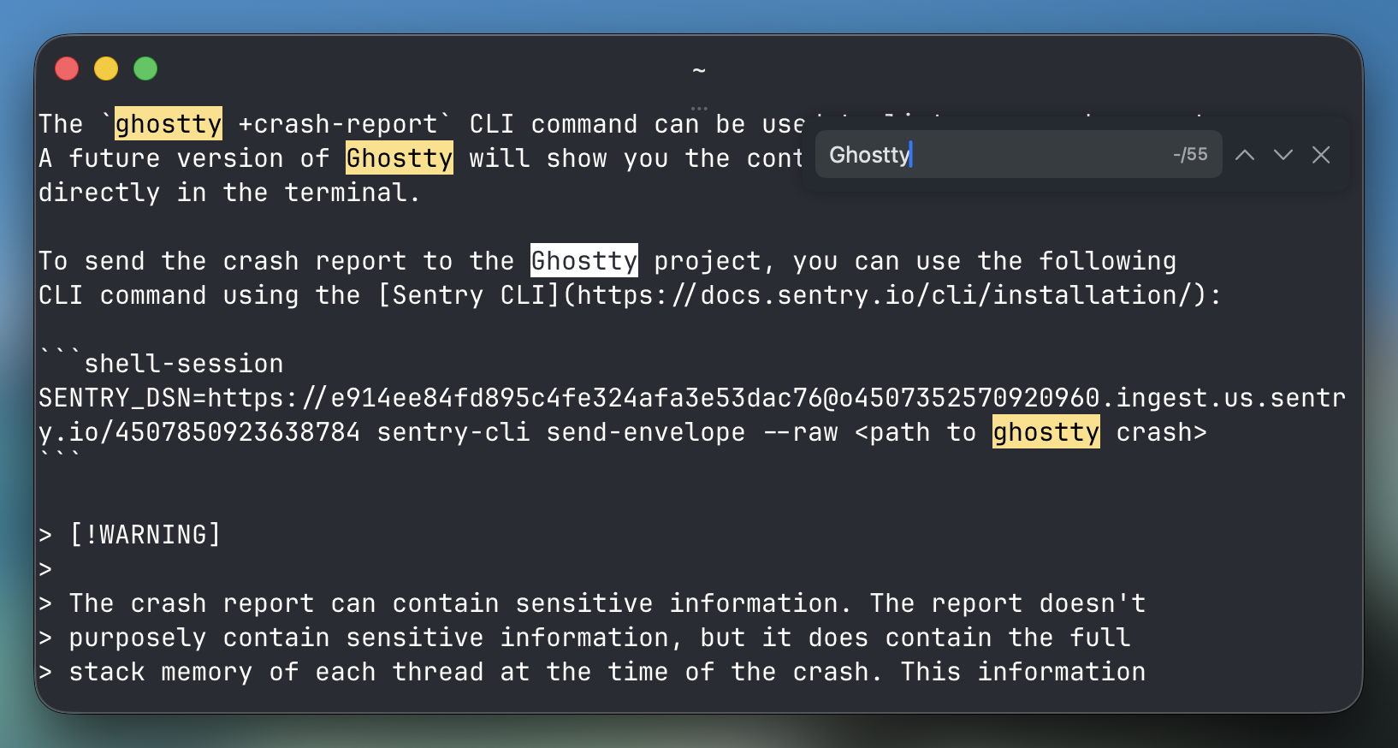This screenshot has width=1398, height=748.
Task: Click the white-selected Ghostty match before project
Action: (x=584, y=261)
